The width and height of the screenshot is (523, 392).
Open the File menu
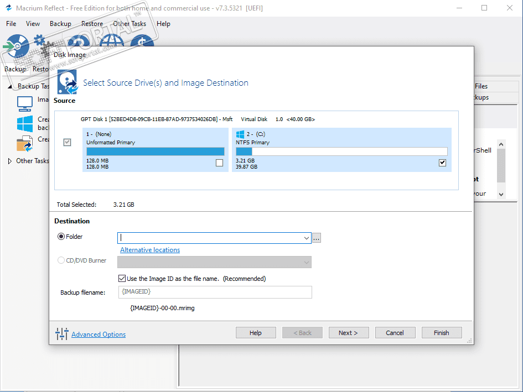tap(11, 24)
